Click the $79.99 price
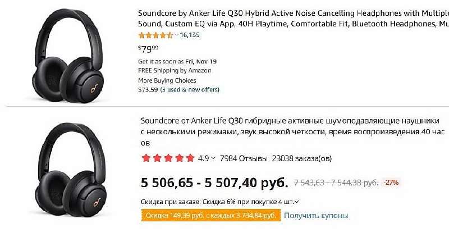The height and width of the screenshot is (232, 449). [148, 49]
